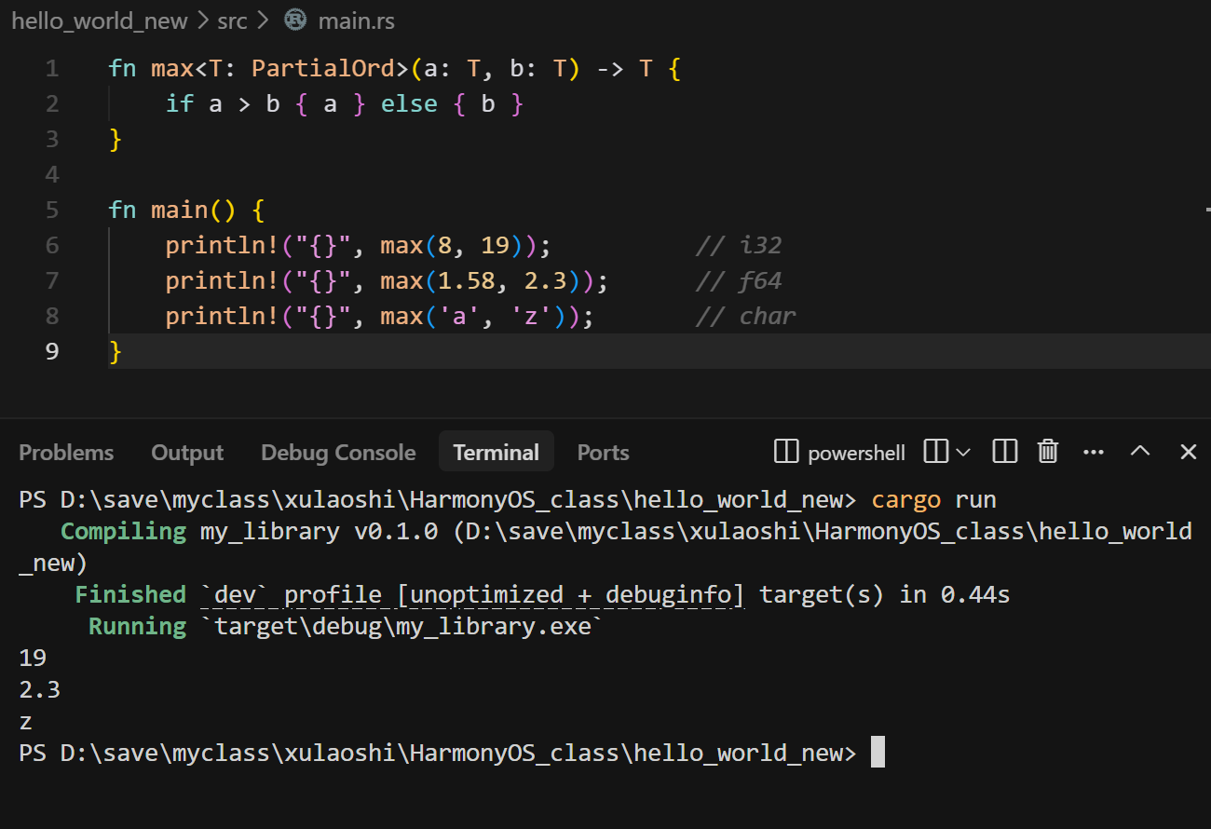Click line number 2 in the gutter

tap(51, 103)
